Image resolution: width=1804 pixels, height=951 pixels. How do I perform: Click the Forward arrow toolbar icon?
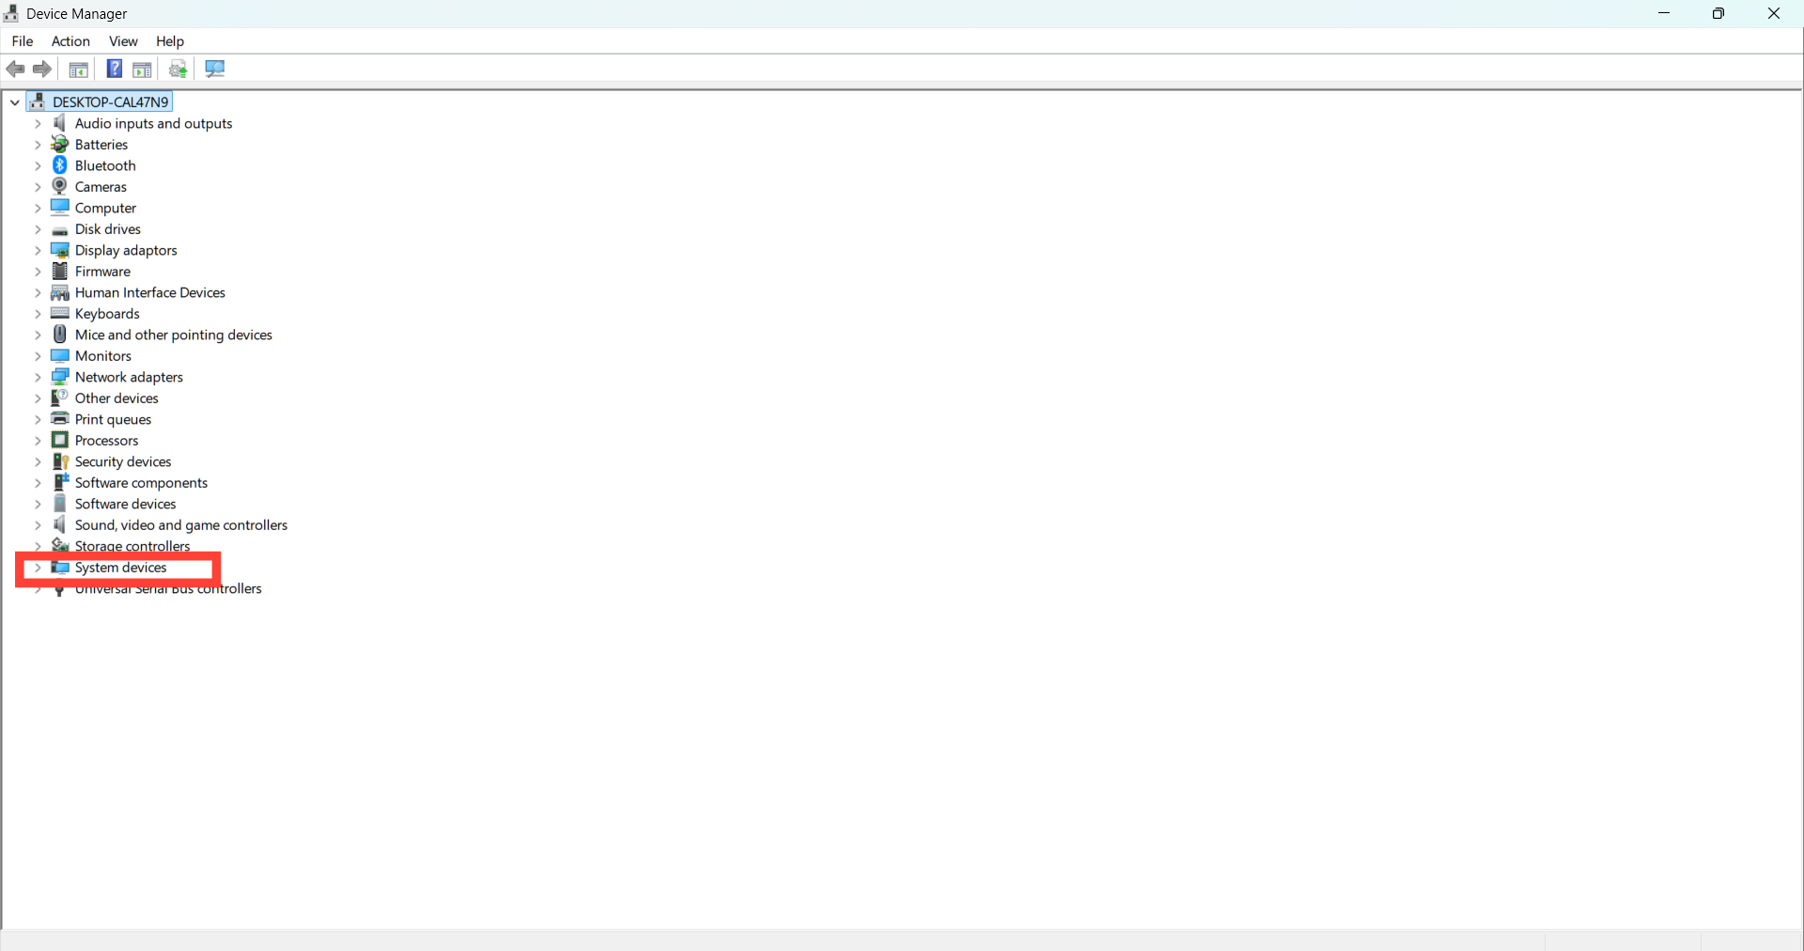click(x=42, y=70)
